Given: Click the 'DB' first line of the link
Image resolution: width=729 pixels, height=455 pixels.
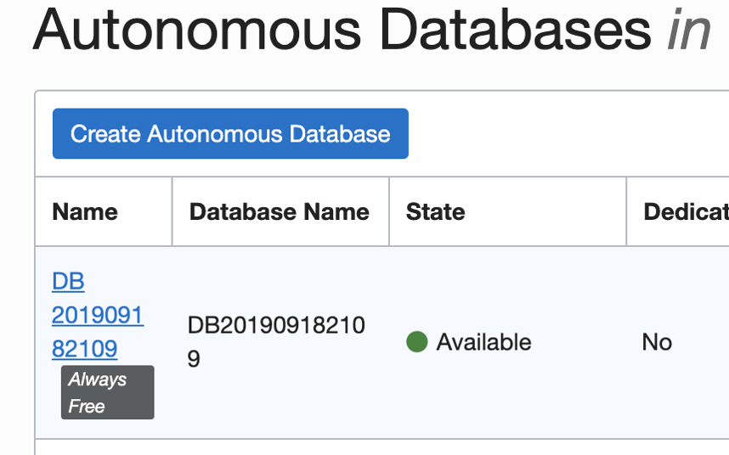Looking at the screenshot, I should [68, 281].
